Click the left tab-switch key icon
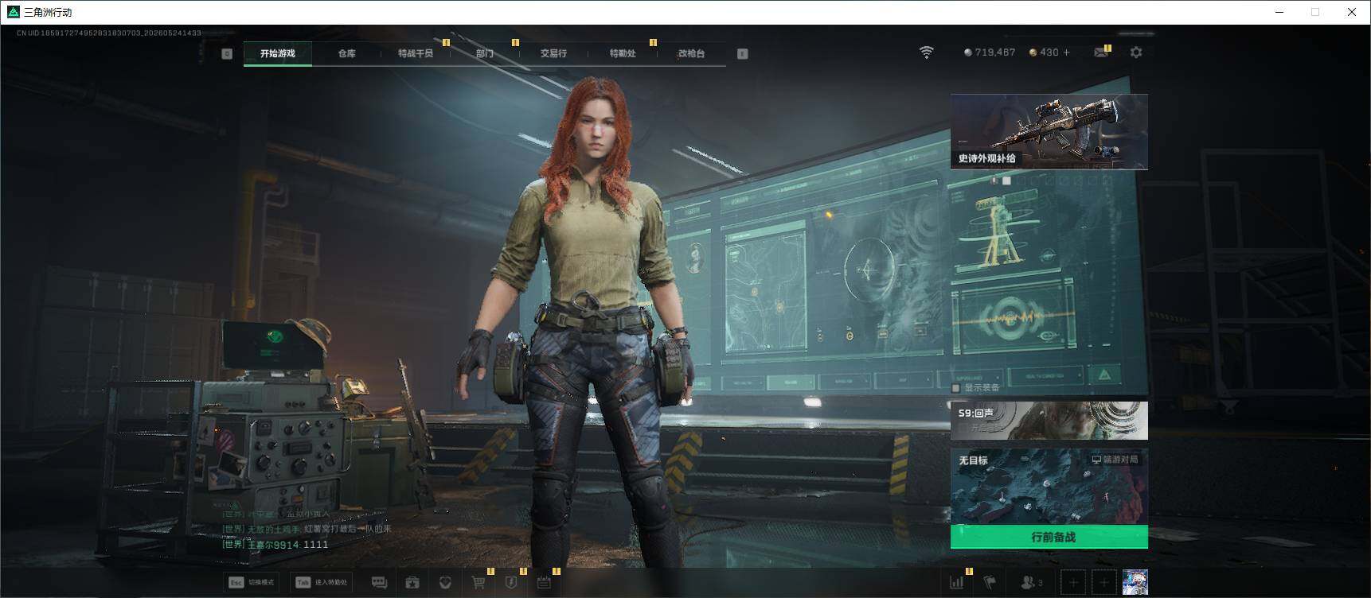The height and width of the screenshot is (598, 1371). click(227, 53)
